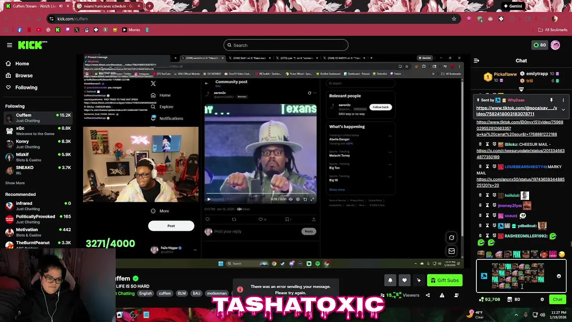Open site info icon in address bar
Image resolution: width=572 pixels, height=322 pixels.
(x=52, y=19)
